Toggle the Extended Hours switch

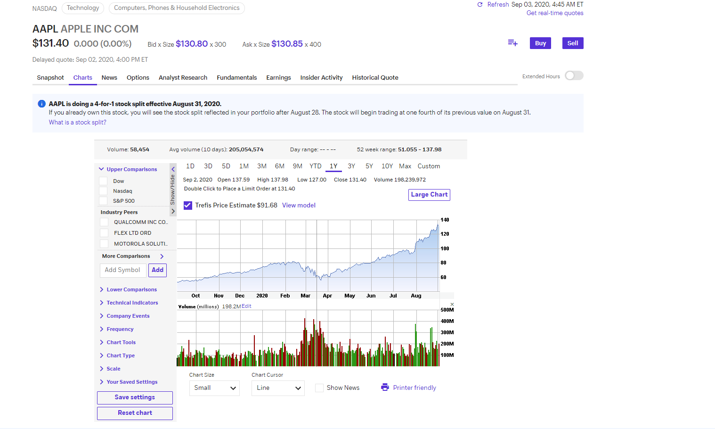(574, 76)
